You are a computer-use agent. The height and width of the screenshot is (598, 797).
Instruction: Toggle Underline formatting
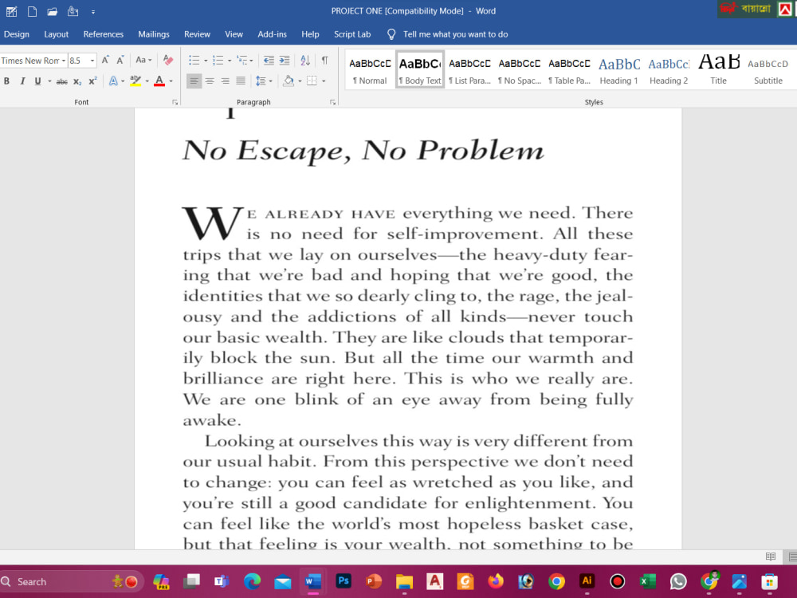point(37,81)
